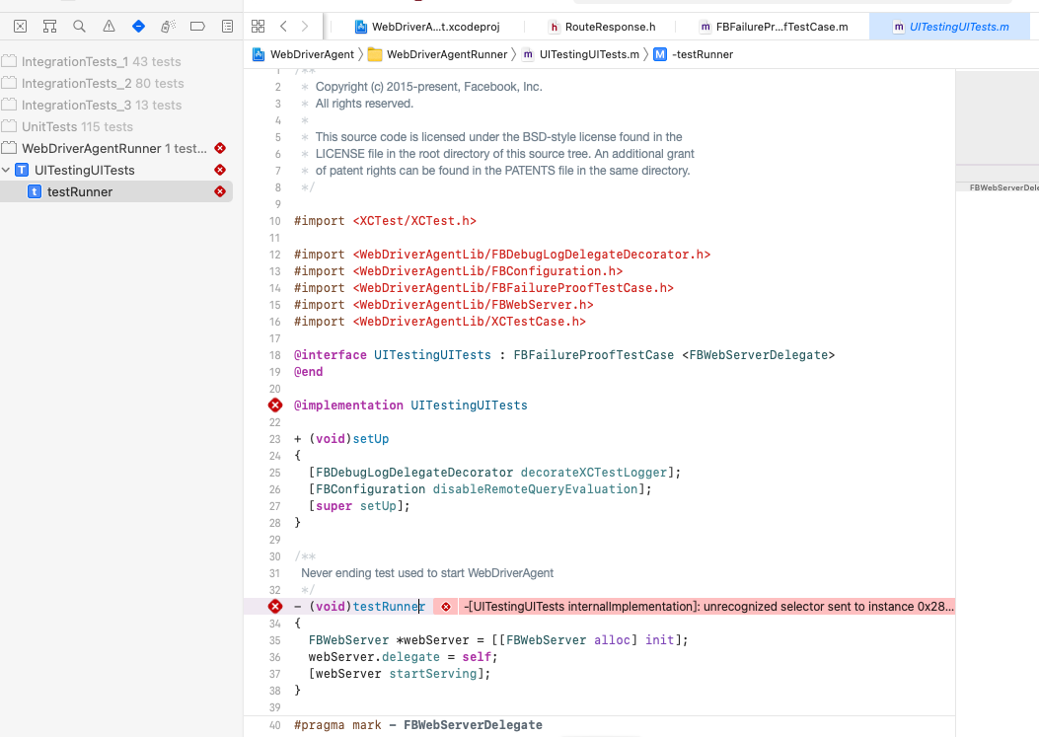Click FBWebServer.h import line
This screenshot has height=737, width=1039.
click(444, 305)
